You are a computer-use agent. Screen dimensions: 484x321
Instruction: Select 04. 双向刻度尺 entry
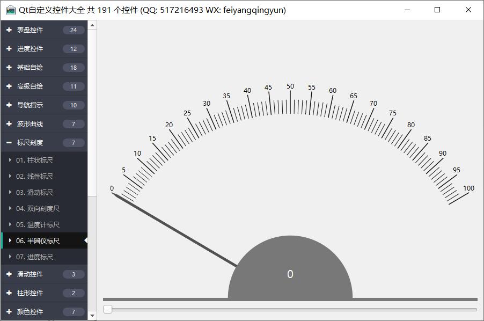pyautogui.click(x=38, y=209)
